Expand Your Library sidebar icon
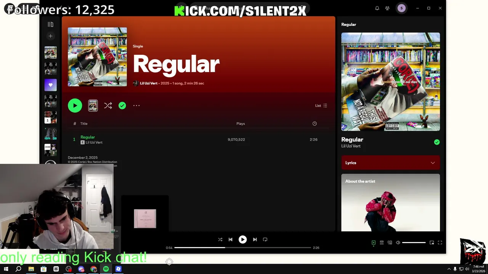The width and height of the screenshot is (488, 274). (x=50, y=24)
